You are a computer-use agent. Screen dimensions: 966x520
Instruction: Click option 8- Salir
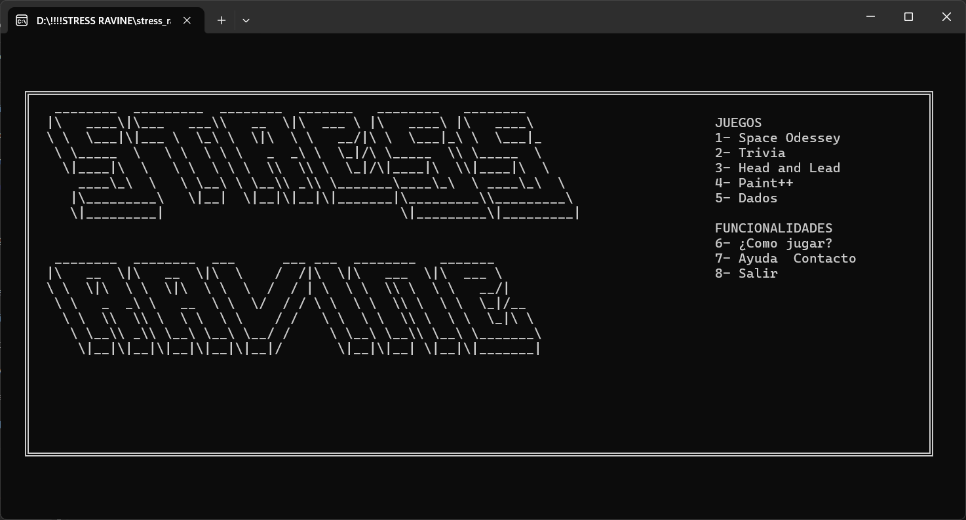(x=746, y=273)
